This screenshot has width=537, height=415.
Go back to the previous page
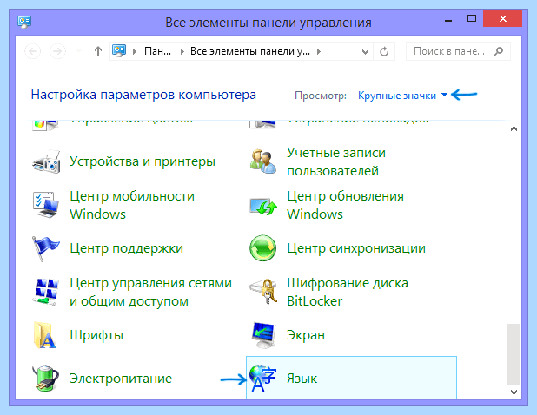pos(33,51)
